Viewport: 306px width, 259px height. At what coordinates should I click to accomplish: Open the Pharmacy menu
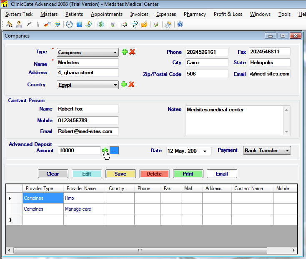(195, 14)
